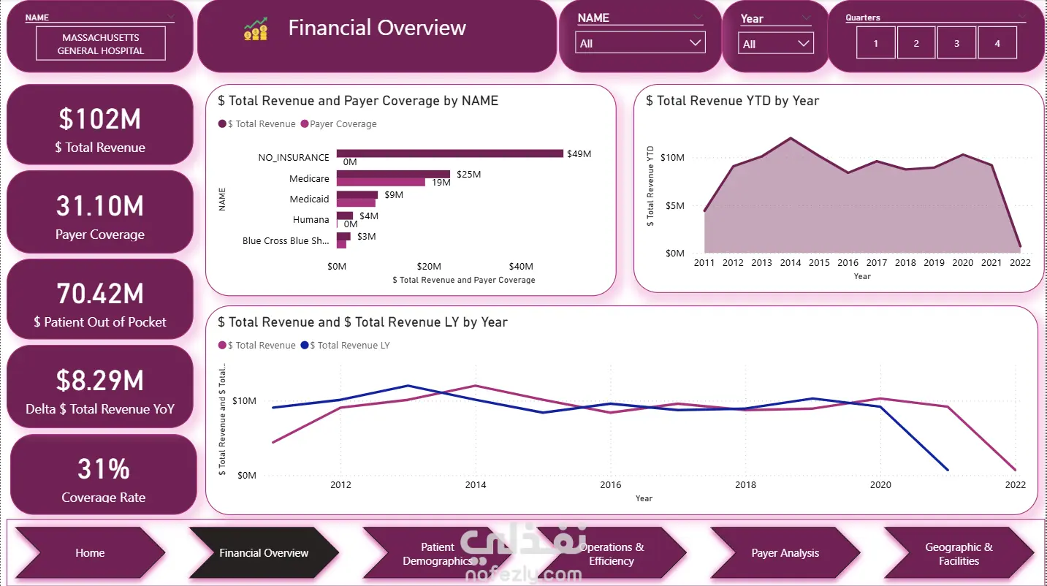This screenshot has height=586, width=1047.
Task: Click the Total Revenue and Payer Coverage by NAME title
Action: tap(358, 101)
